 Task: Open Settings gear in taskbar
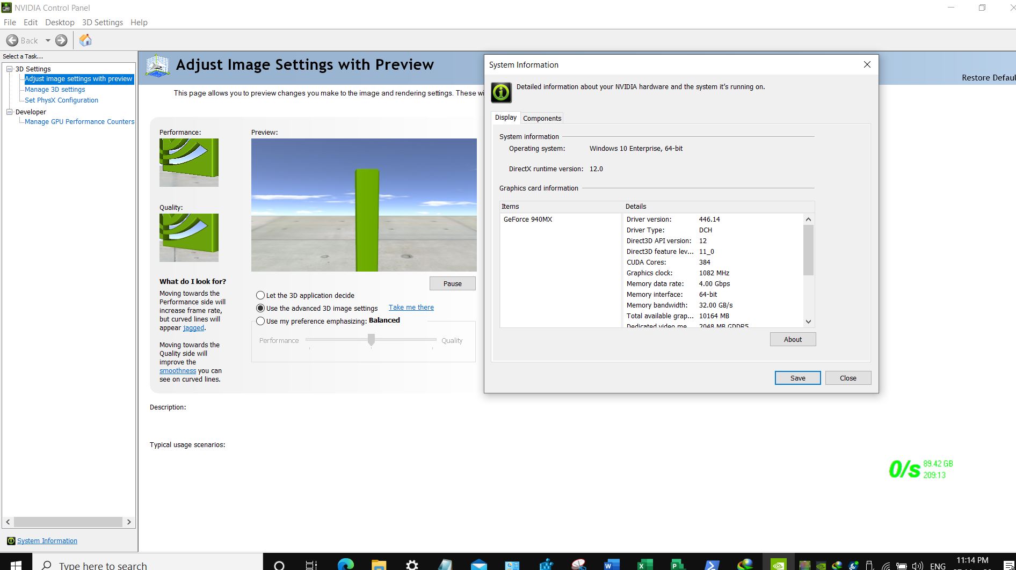pos(412,565)
